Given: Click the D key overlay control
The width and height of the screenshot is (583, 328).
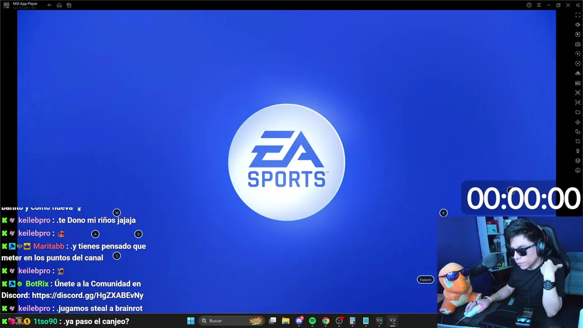Looking at the screenshot, I should tap(138, 234).
